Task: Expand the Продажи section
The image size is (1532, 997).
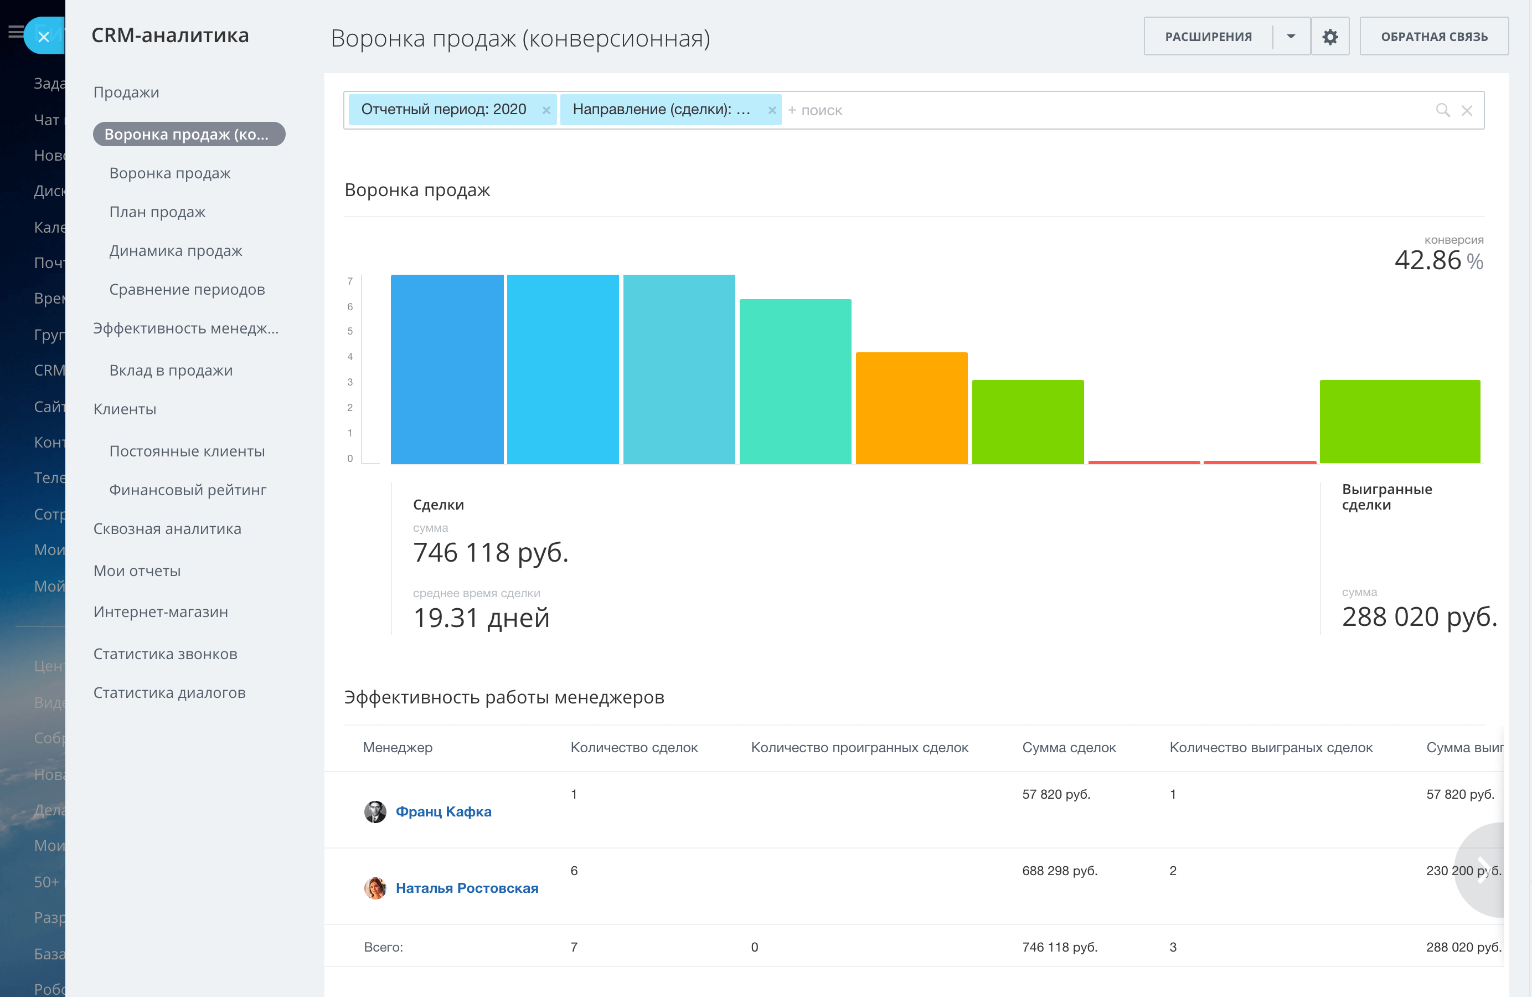Action: [126, 92]
